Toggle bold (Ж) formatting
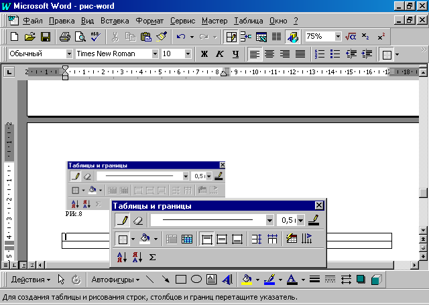Image resolution: width=429 pixels, height=305 pixels. tap(204, 54)
